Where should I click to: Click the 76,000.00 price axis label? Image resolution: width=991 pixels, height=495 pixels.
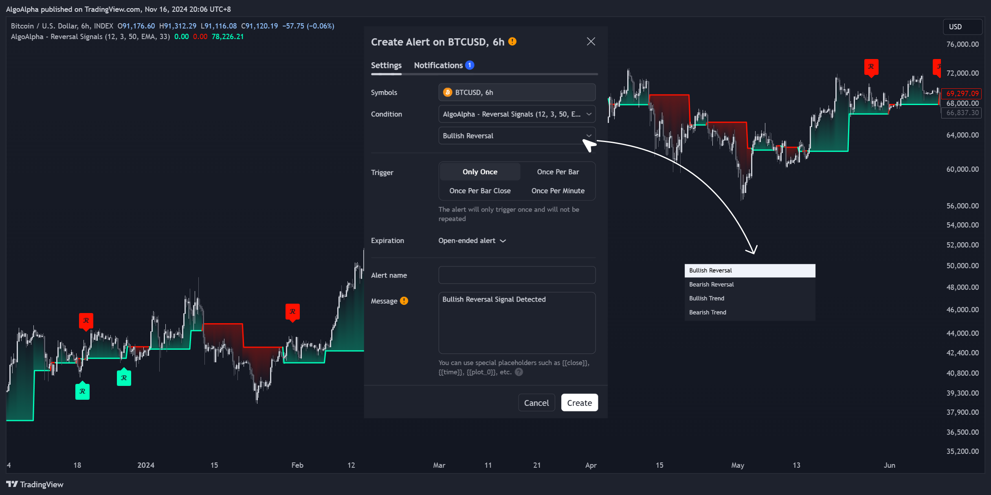tap(962, 44)
